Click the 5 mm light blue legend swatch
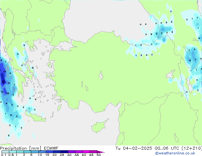The height and width of the screenshot is (156, 202). 35,152
